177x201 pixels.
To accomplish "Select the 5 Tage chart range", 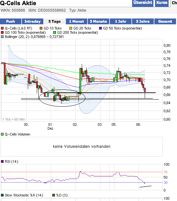I will coord(55,21).
